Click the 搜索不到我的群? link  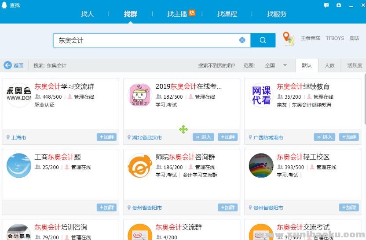[216, 65]
